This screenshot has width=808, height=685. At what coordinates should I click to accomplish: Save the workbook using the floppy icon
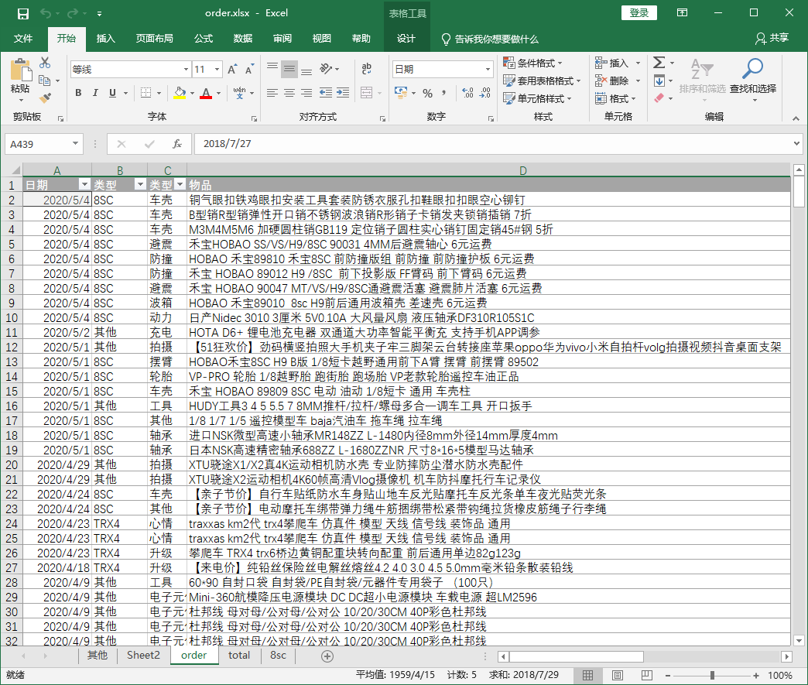point(23,13)
